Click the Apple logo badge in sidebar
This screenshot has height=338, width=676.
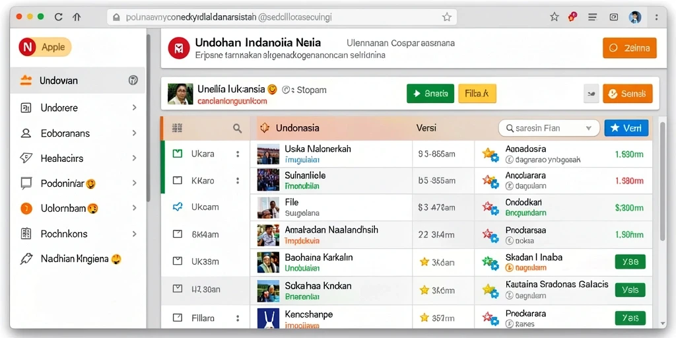pyautogui.click(x=26, y=47)
